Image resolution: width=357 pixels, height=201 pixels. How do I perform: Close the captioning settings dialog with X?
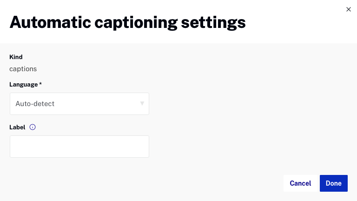(x=349, y=9)
